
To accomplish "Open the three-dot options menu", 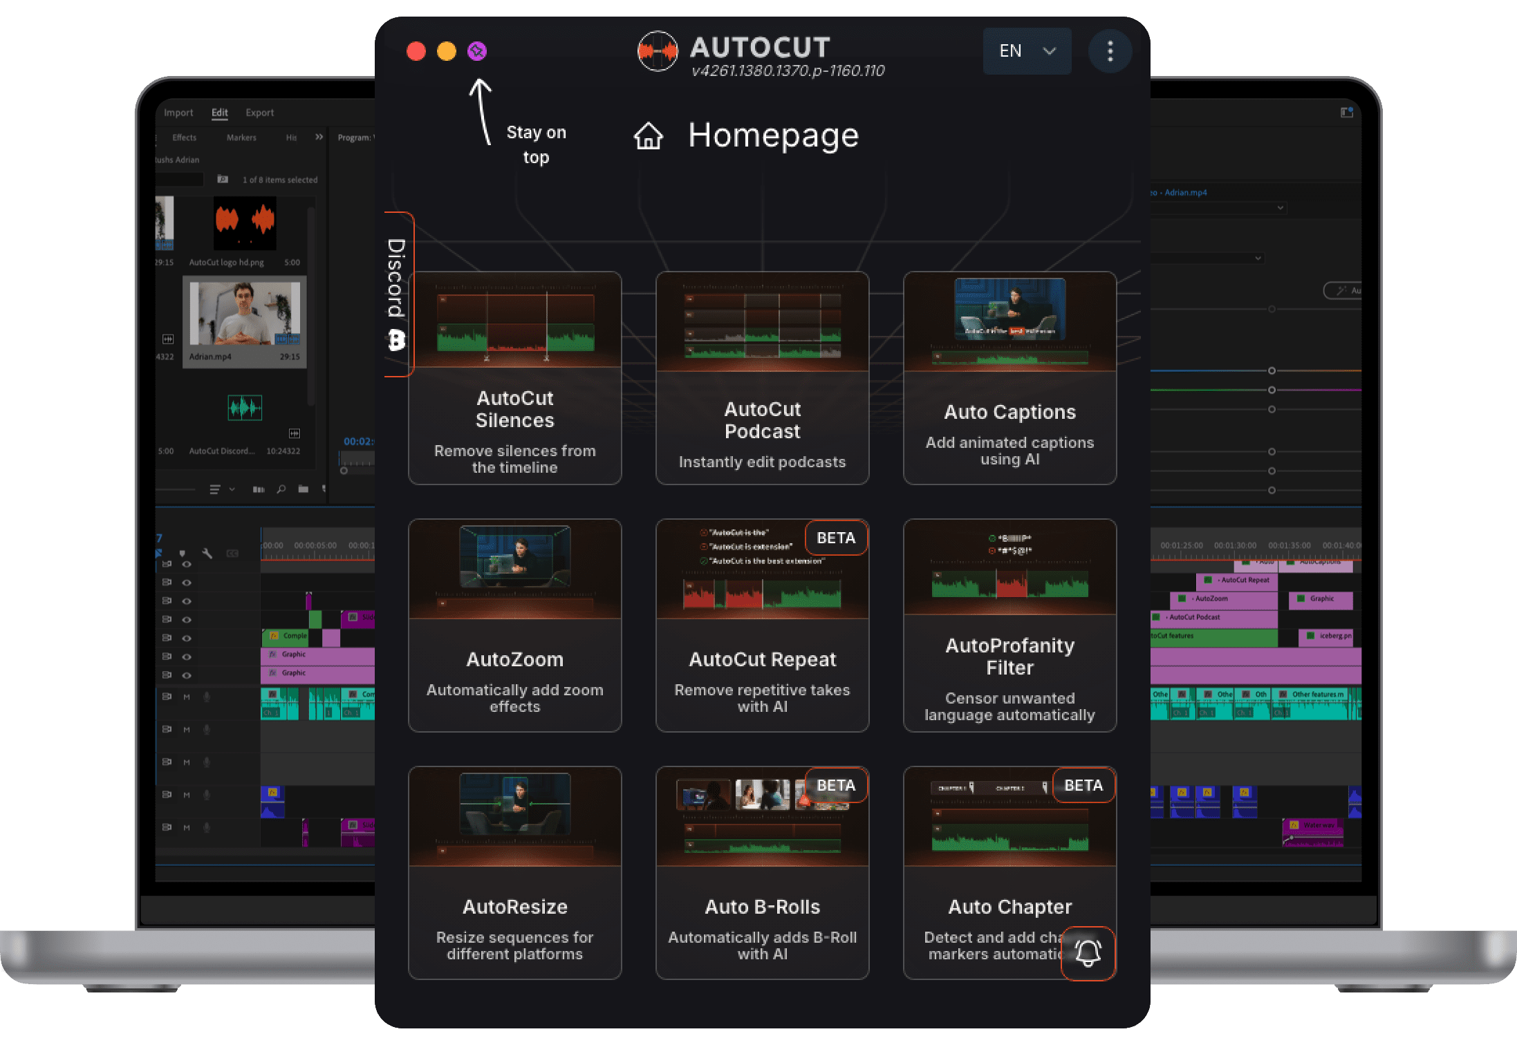I will click(x=1110, y=51).
